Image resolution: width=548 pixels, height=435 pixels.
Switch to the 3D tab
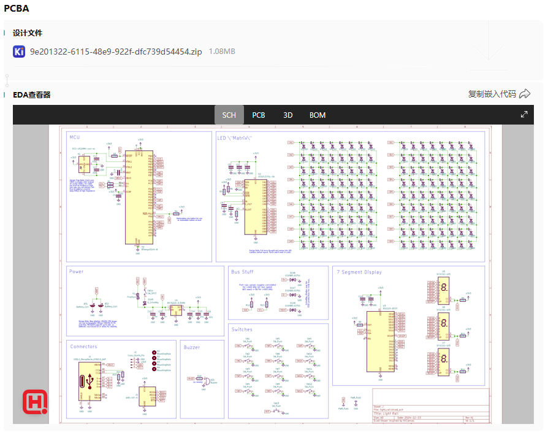click(287, 115)
